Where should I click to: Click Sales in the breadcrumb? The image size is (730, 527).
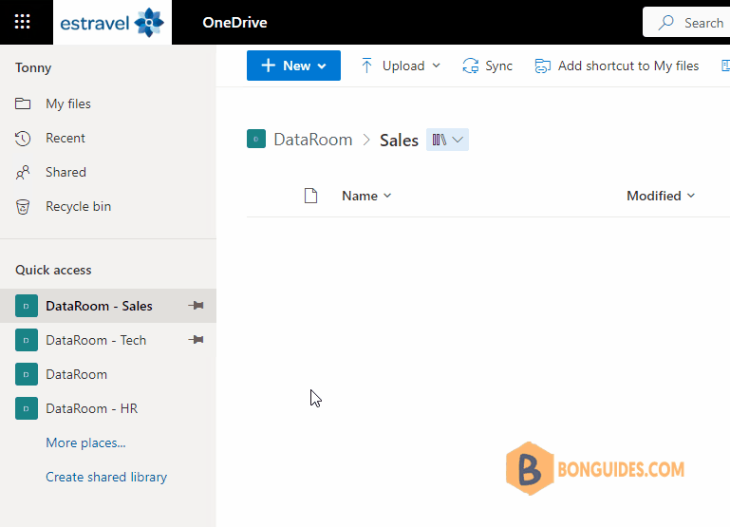click(399, 141)
